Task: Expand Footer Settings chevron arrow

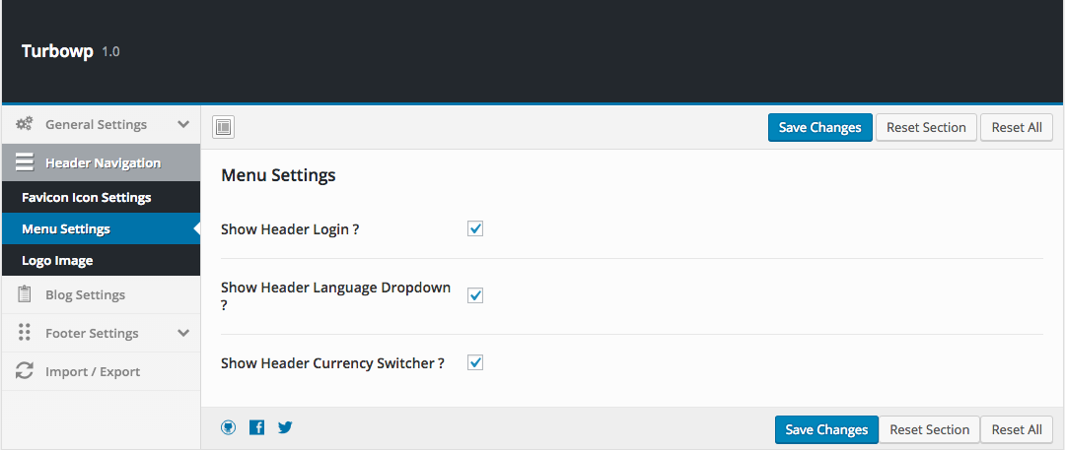Action: pos(182,333)
